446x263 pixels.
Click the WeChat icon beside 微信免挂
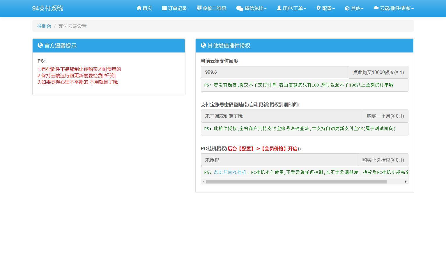click(x=239, y=8)
